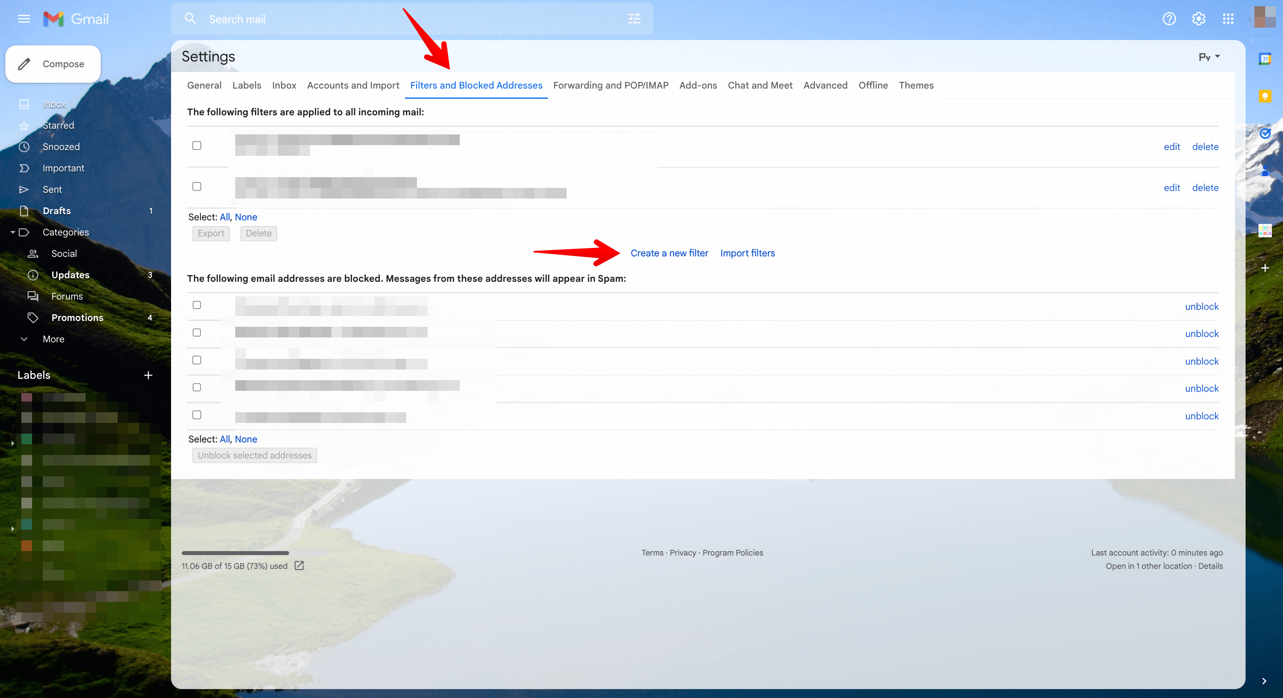Open Google Keep side panel icon
The width and height of the screenshot is (1283, 698).
(1265, 96)
